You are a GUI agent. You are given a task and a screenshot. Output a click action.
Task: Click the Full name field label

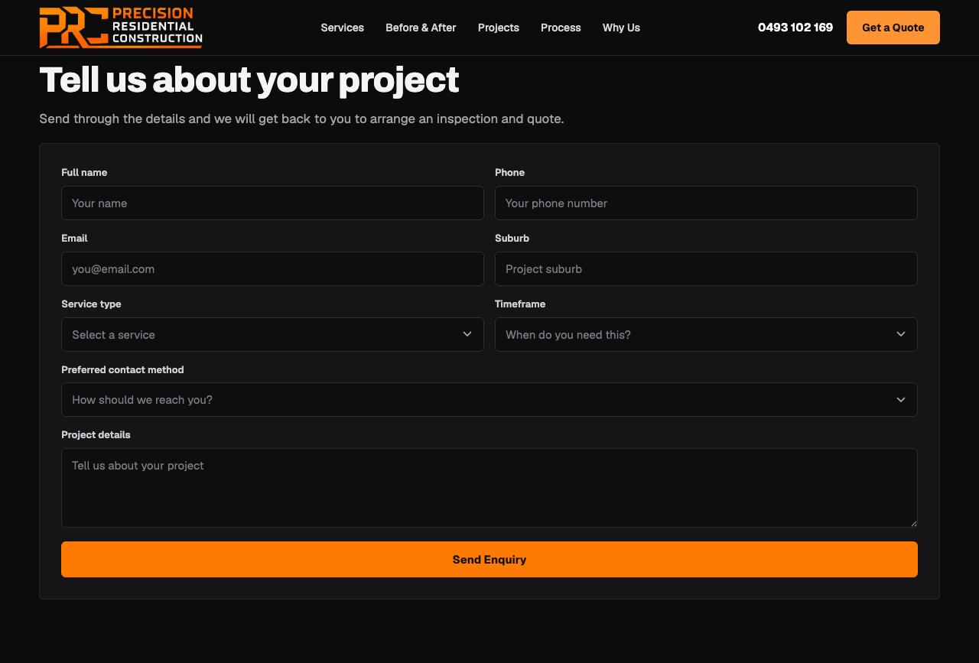click(x=84, y=173)
